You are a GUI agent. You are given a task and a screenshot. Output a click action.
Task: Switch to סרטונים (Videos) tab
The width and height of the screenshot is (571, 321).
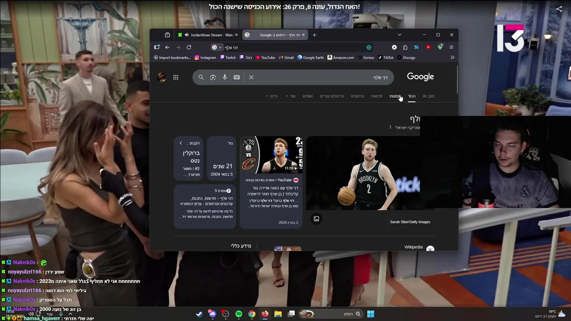tap(358, 96)
